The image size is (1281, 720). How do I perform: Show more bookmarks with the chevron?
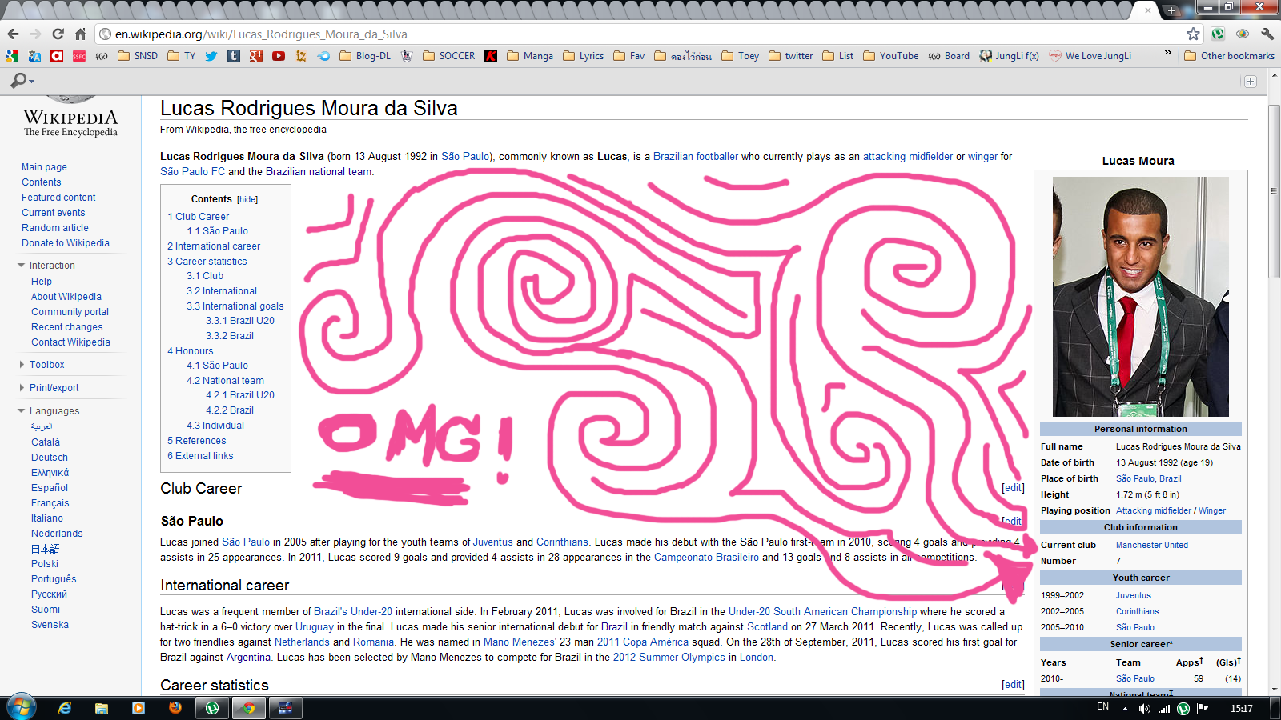1167,54
